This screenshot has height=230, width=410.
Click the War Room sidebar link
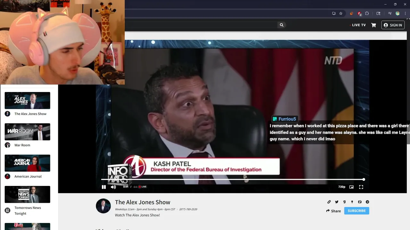click(x=22, y=145)
